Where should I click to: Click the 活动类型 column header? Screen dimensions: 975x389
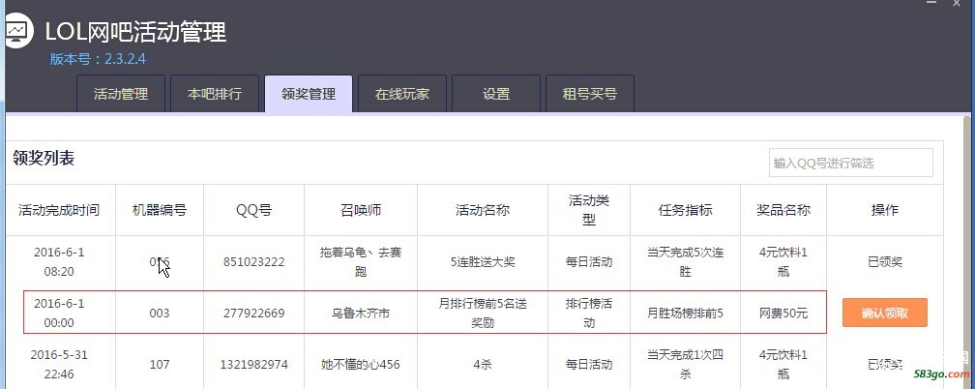[x=589, y=210]
